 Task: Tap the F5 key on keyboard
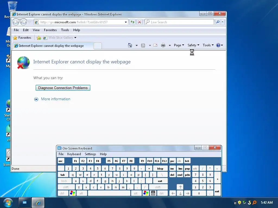click(109, 161)
